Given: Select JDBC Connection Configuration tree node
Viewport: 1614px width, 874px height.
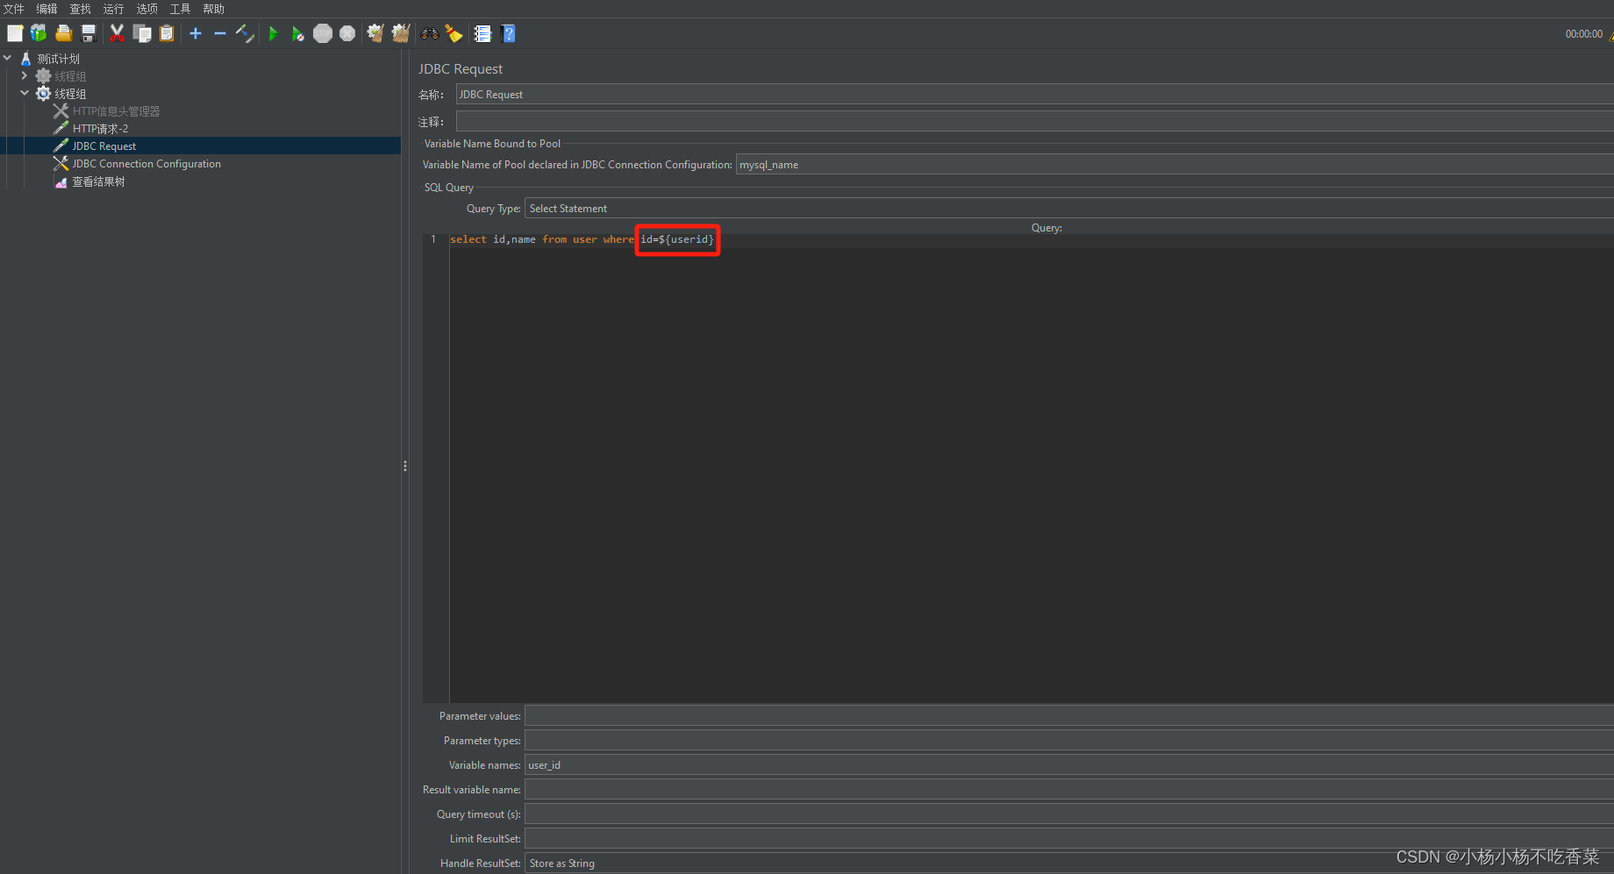Looking at the screenshot, I should 146,164.
